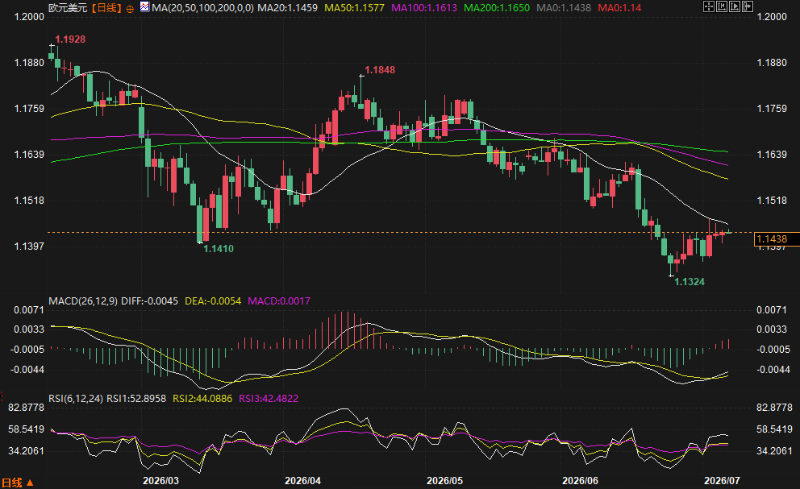The width and height of the screenshot is (800, 489).
Task: Click the 欧元美元 symbol name
Action: [x=68, y=8]
